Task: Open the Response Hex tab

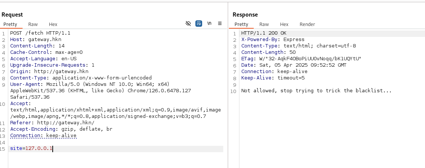Action: (284, 24)
